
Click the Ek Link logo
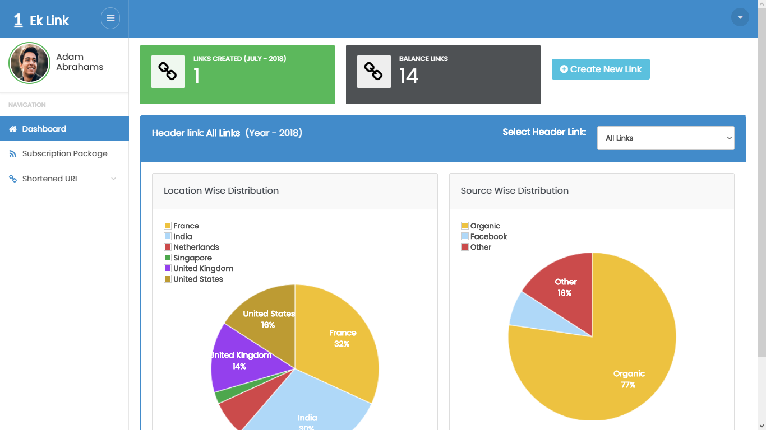coord(41,20)
